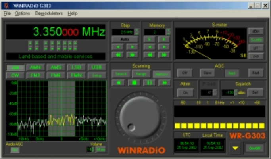Step frequency up with single right arrow in Step panel

click(132, 47)
